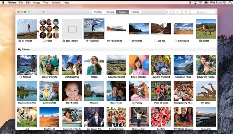Click the Wi-Fi icon in menu bar
The width and height of the screenshot is (233, 134).
tap(201, 3)
